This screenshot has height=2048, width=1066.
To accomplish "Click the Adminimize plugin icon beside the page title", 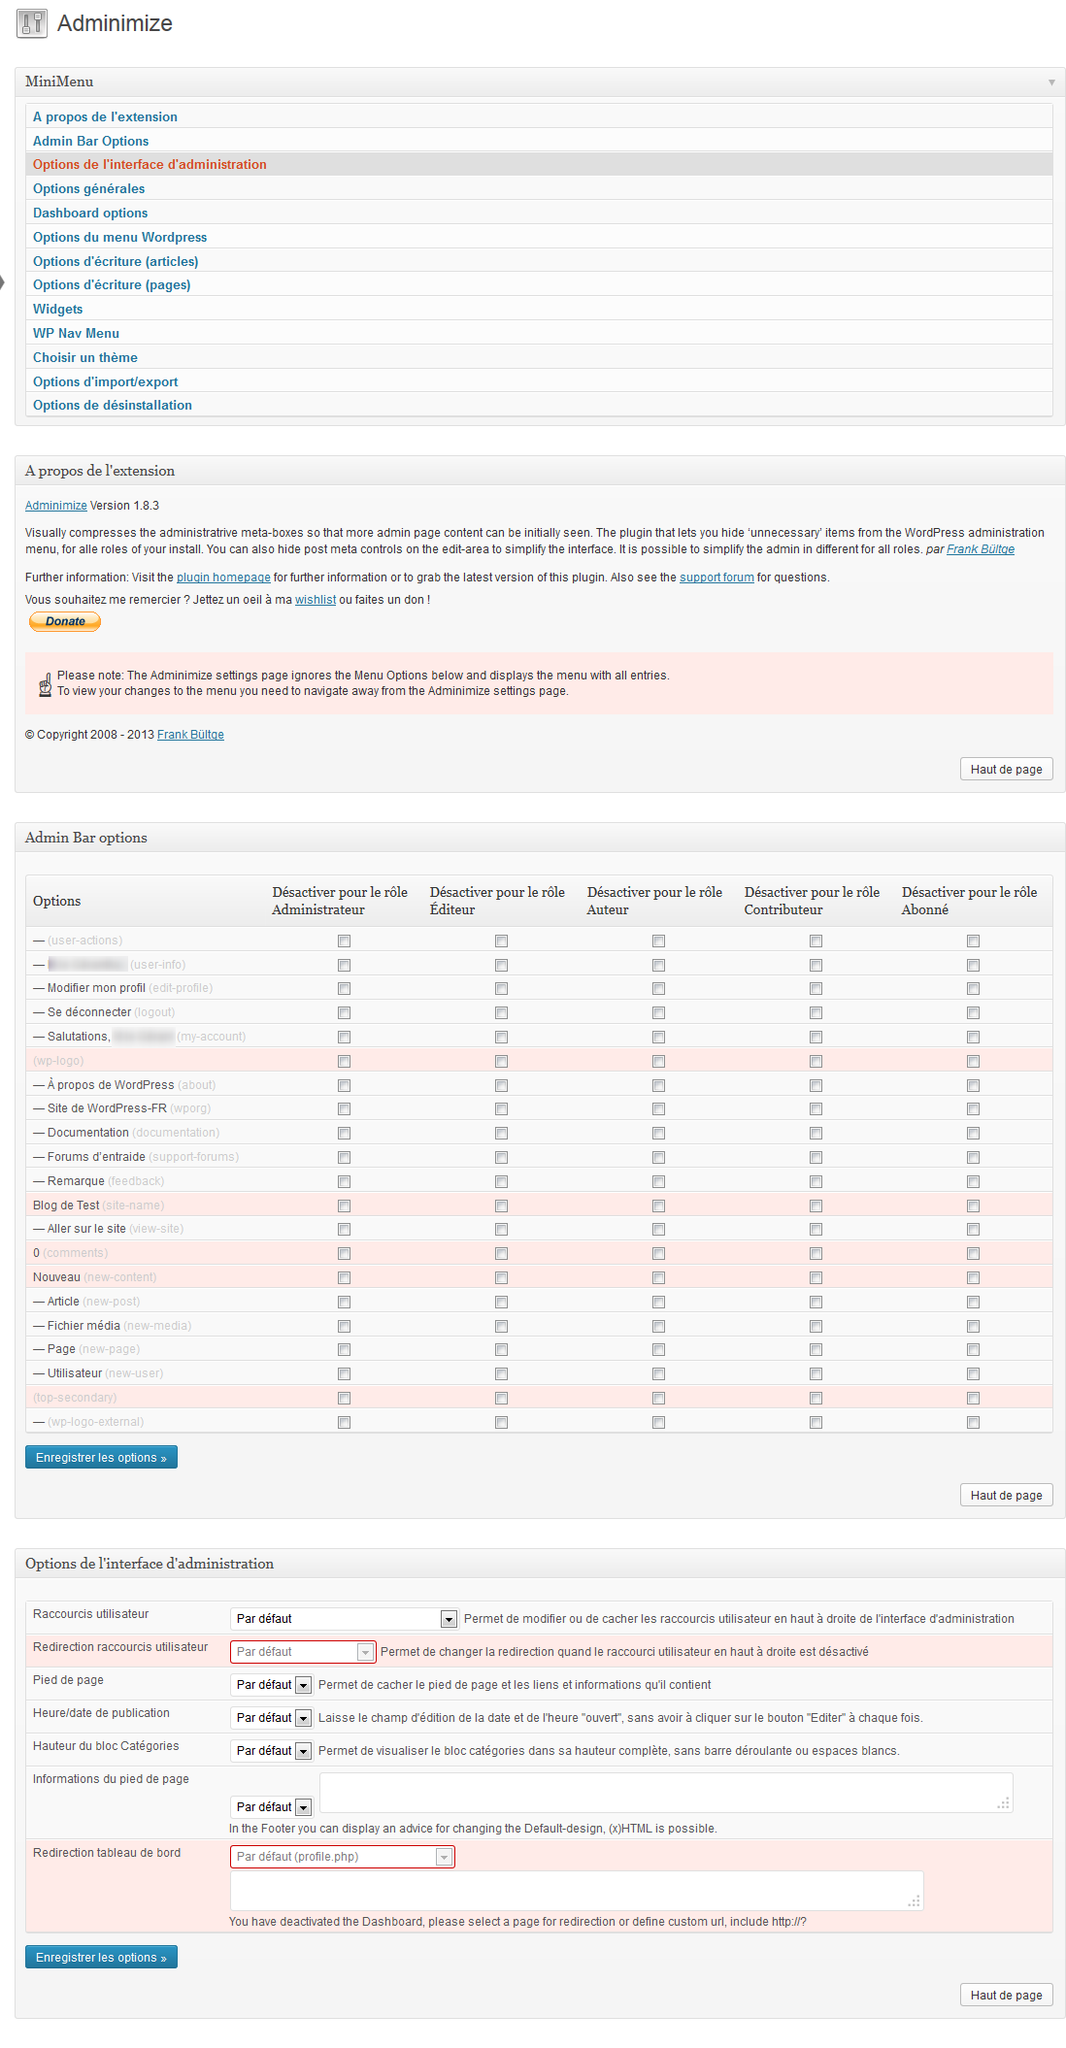I will pos(32,24).
